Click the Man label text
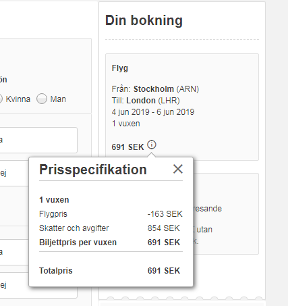Image resolution: width=288 pixels, height=306 pixels. tap(58, 99)
